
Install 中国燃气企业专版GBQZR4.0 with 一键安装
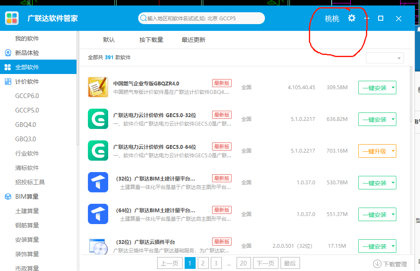tap(374, 88)
